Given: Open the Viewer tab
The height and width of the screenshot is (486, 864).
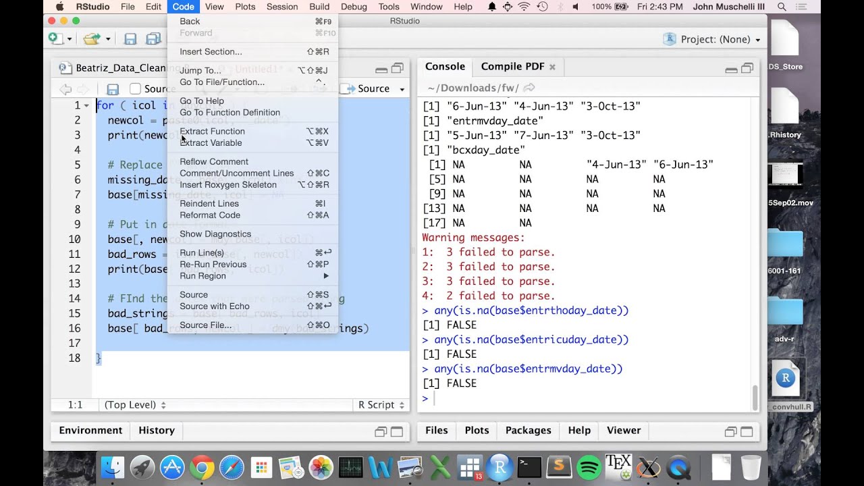Looking at the screenshot, I should 624,430.
